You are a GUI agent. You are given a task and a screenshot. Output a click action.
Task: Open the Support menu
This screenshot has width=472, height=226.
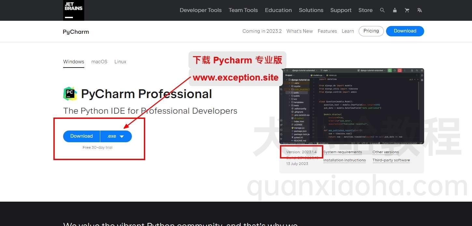[341, 10]
